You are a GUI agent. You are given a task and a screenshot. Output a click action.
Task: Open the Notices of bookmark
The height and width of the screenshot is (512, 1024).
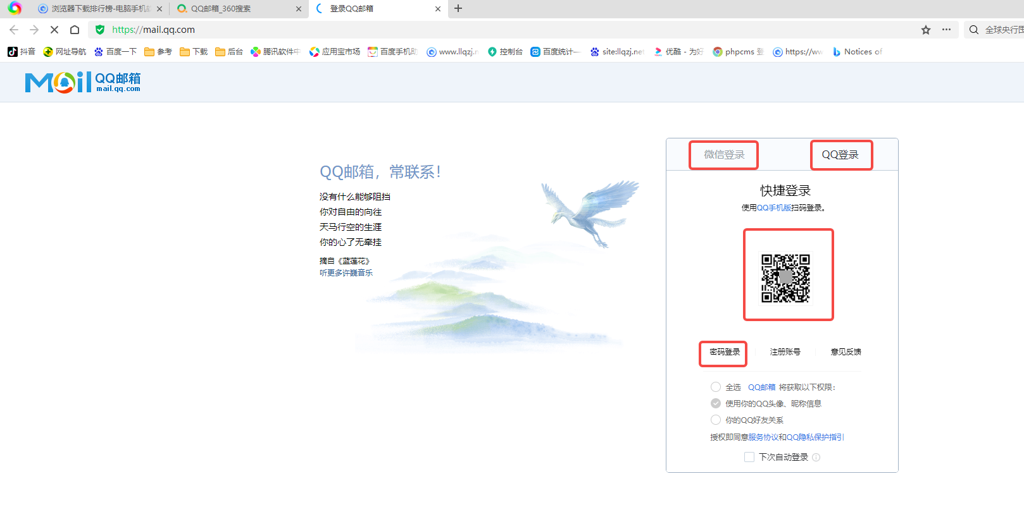857,52
